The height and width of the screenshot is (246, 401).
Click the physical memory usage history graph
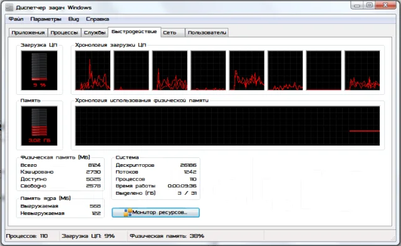tap(227, 125)
